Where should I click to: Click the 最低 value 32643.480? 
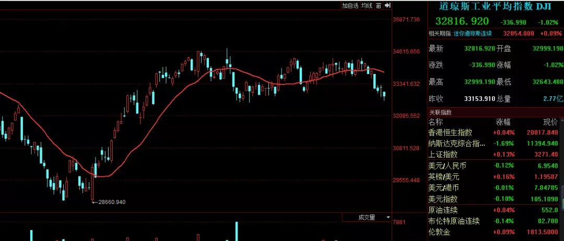(x=548, y=82)
